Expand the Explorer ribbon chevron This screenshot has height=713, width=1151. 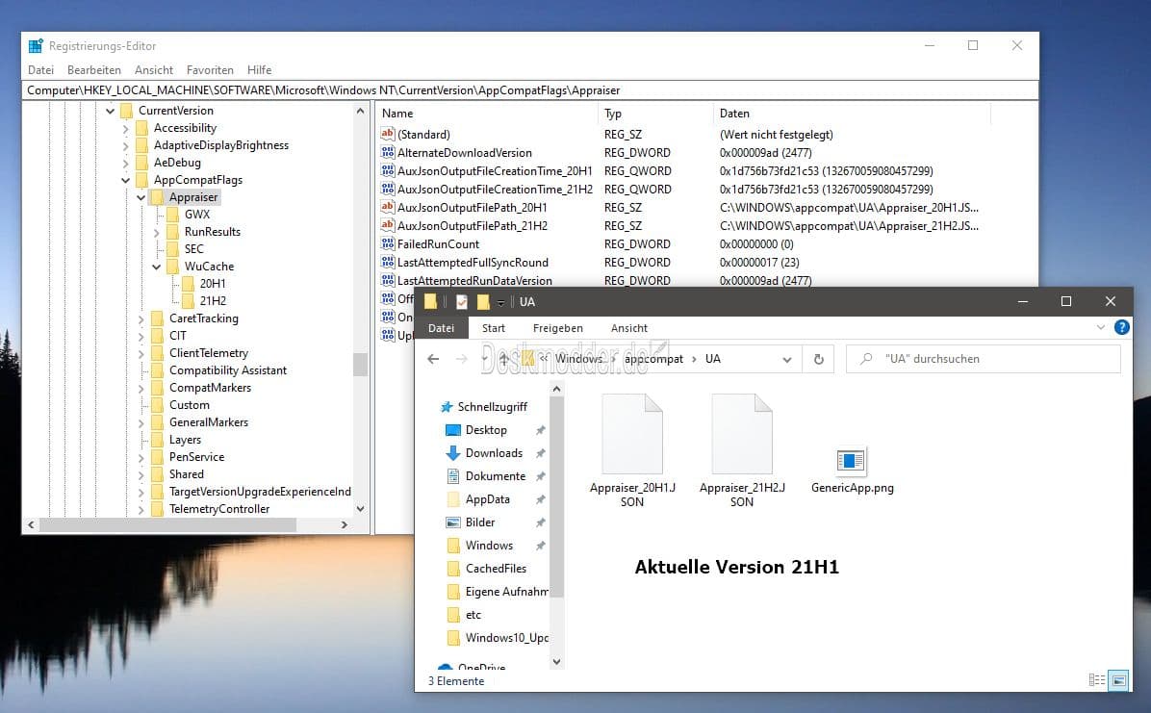(x=1100, y=327)
